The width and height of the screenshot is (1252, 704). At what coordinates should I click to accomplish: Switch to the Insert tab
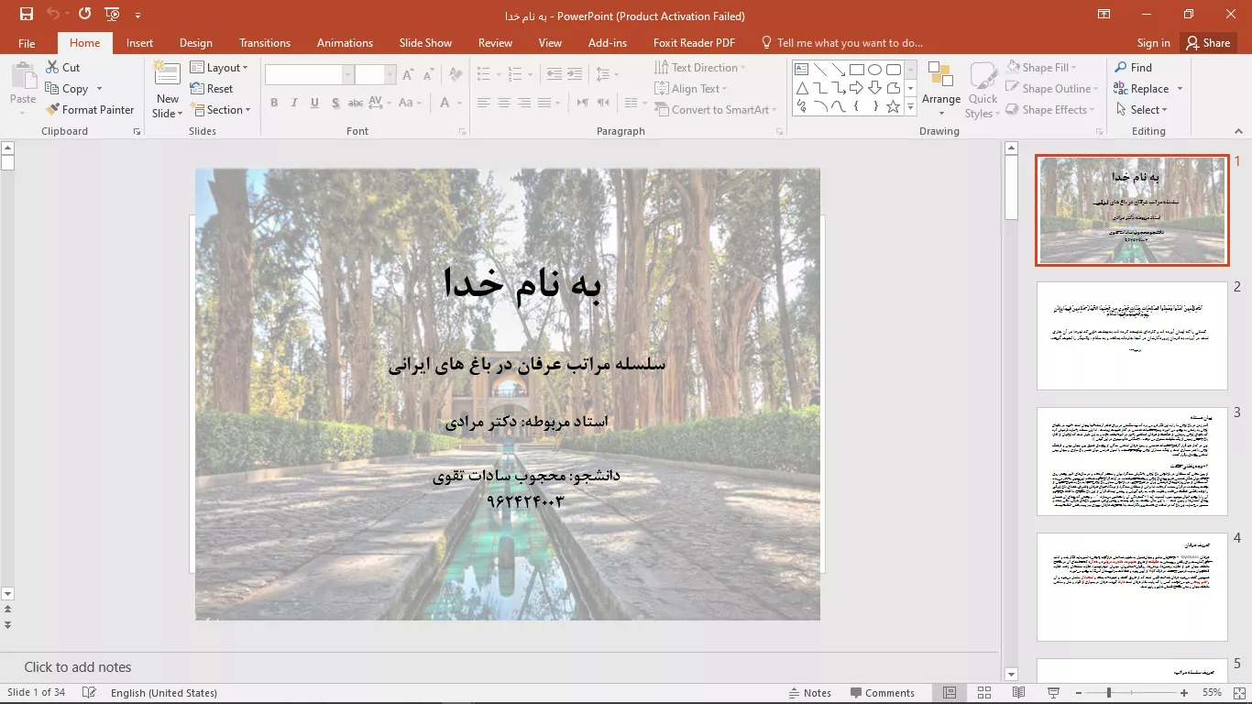tap(140, 43)
